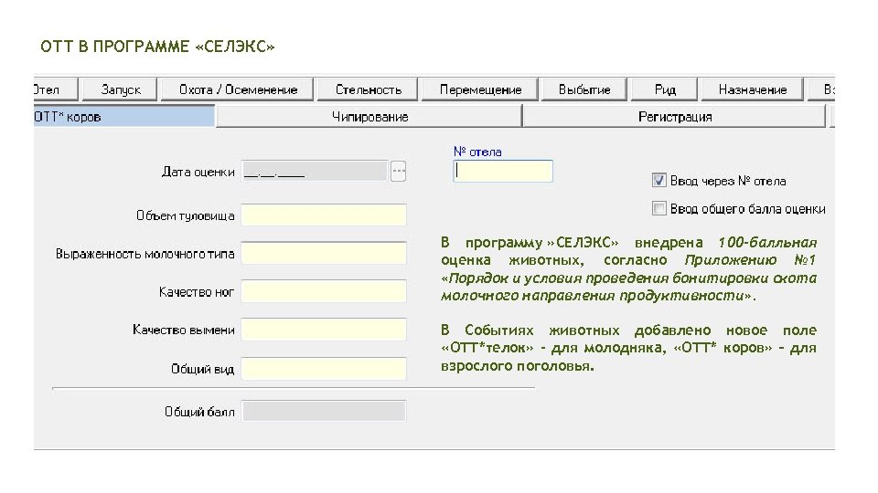This screenshot has width=878, height=493.
Task: Open the Чипирование tab
Action: coord(369,117)
